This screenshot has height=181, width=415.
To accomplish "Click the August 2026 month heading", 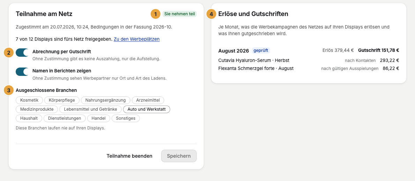I will [x=234, y=51].
